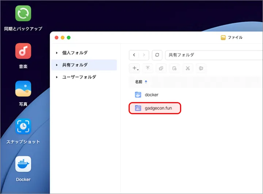Image resolution: width=263 pixels, height=194 pixels.
Task: Expand the 共有フォルダ tree arrow
Action: click(x=57, y=65)
